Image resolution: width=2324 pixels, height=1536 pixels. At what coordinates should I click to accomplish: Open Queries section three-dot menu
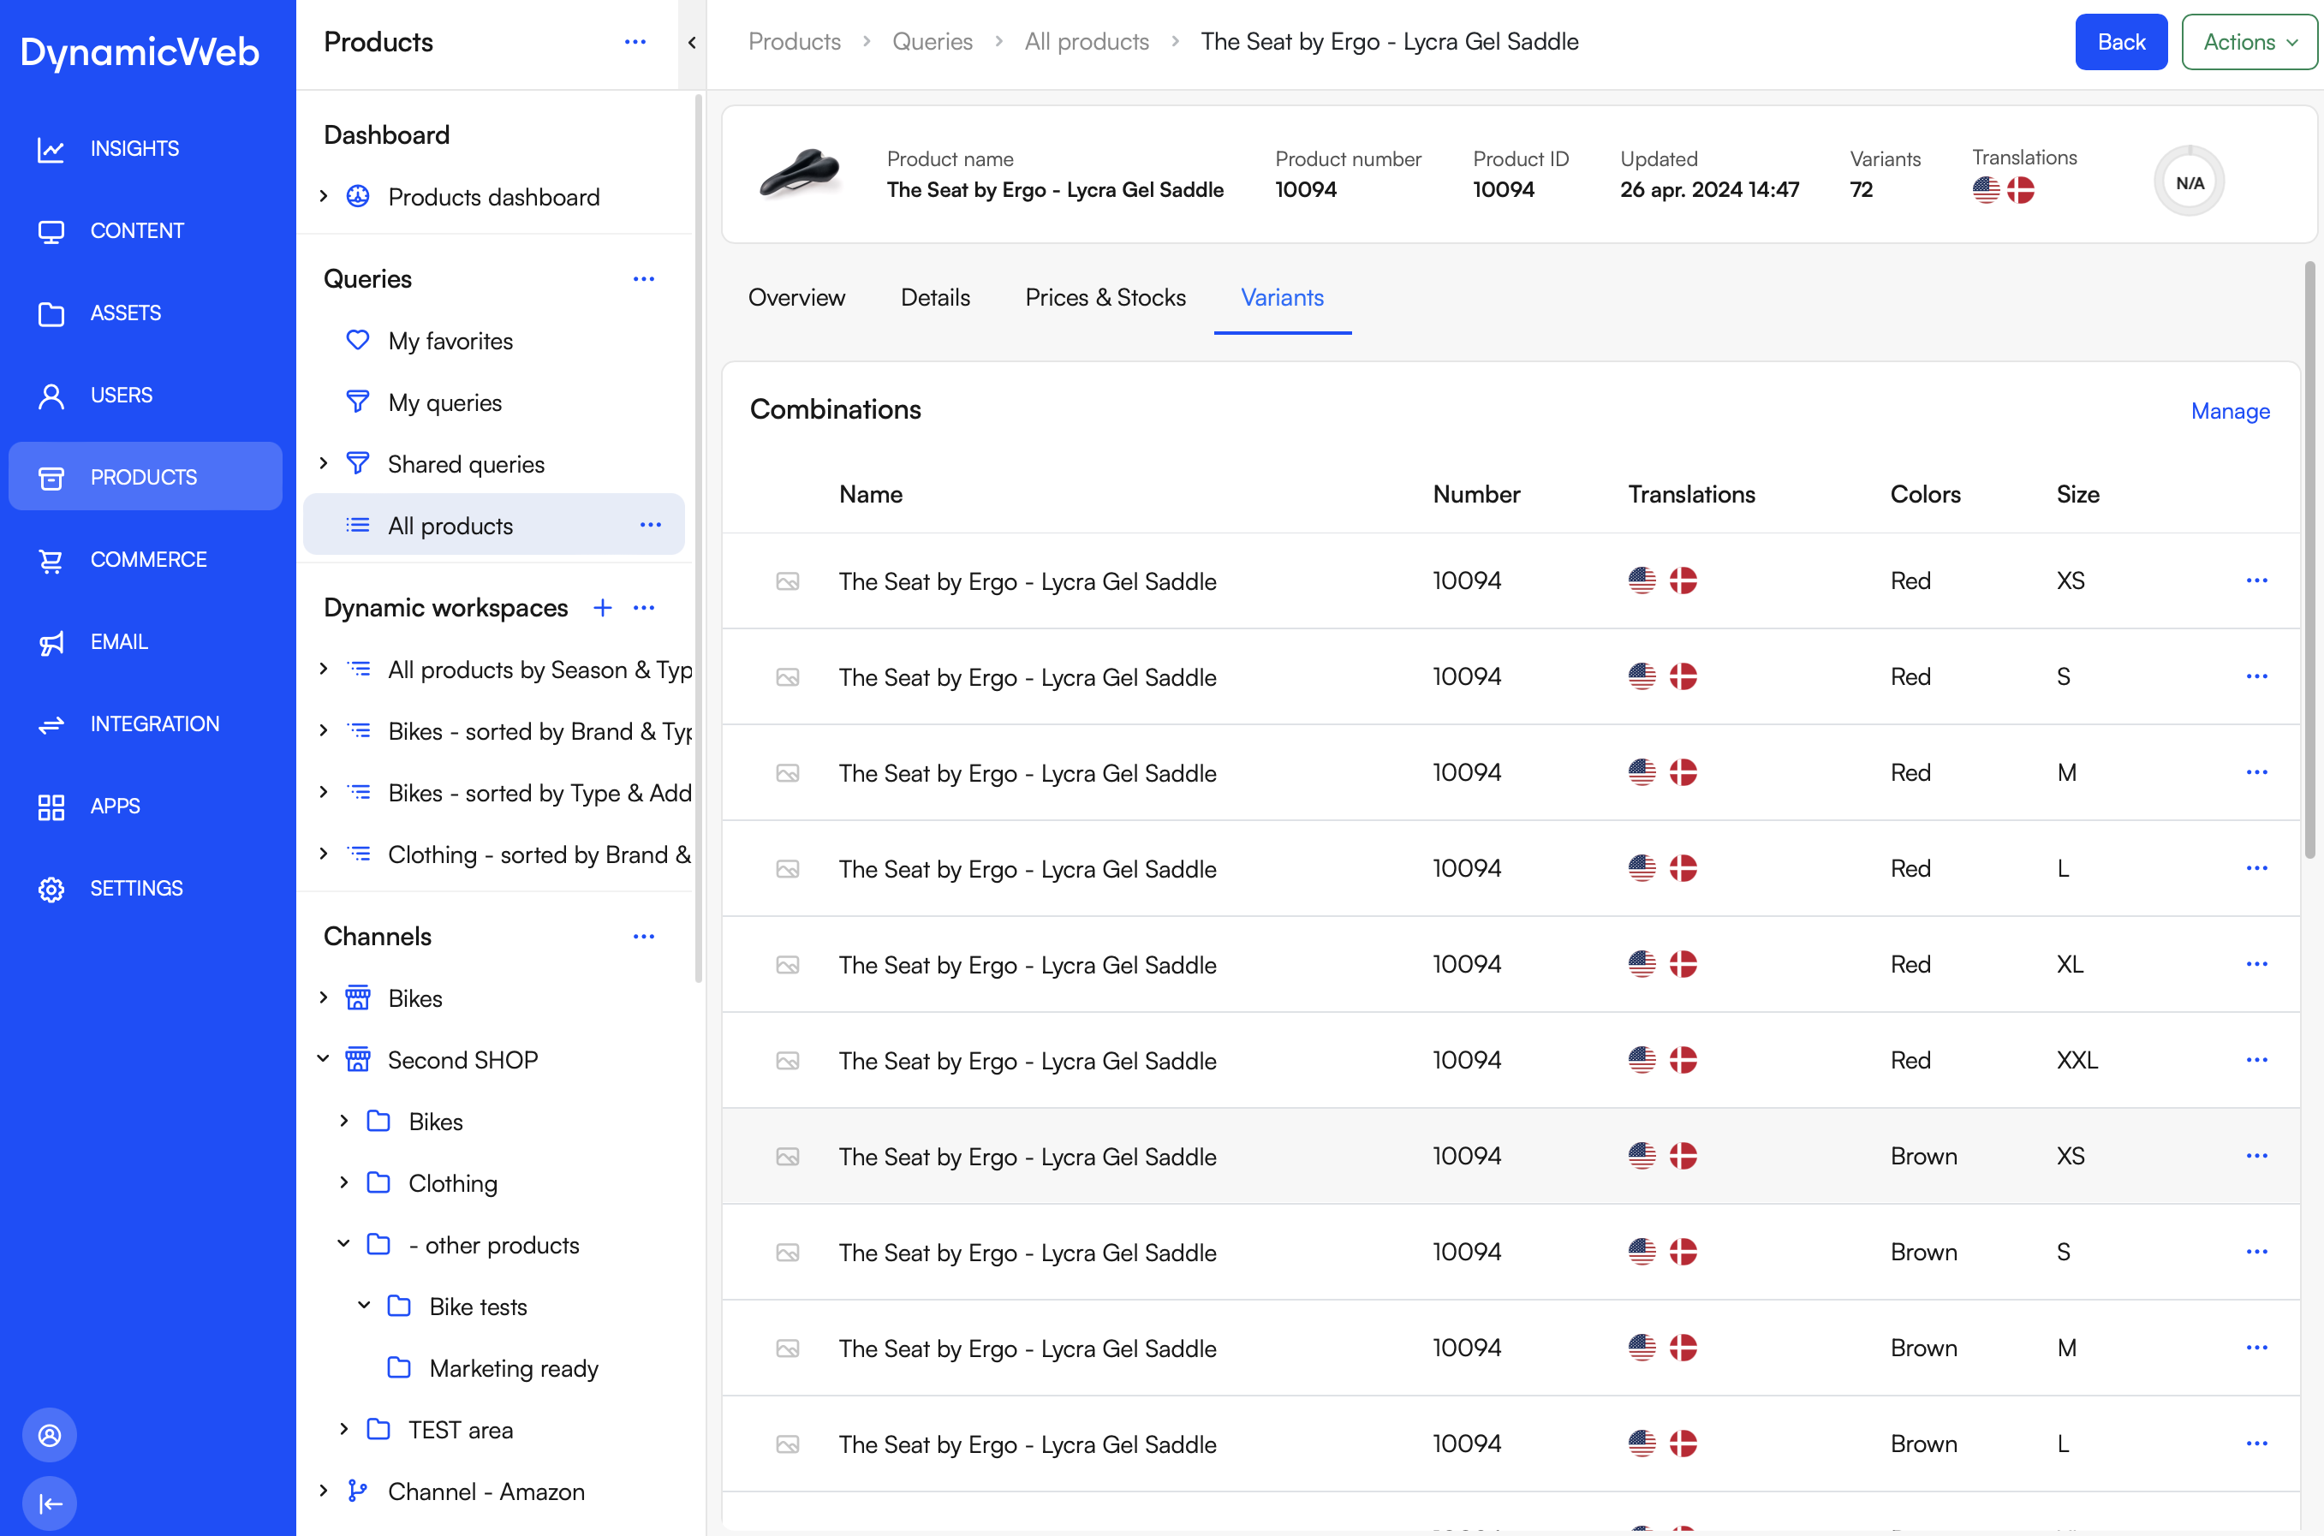[x=644, y=279]
